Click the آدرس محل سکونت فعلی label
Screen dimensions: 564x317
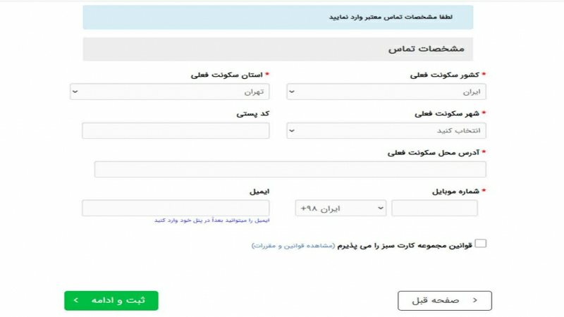click(x=434, y=152)
